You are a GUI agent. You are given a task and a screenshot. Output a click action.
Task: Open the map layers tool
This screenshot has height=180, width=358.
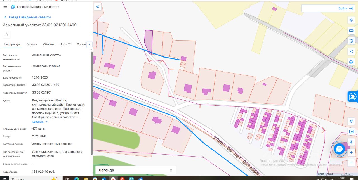pyautogui.click(x=351, y=20)
